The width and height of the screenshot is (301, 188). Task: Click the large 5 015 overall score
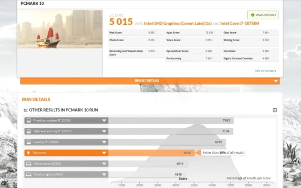click(121, 21)
